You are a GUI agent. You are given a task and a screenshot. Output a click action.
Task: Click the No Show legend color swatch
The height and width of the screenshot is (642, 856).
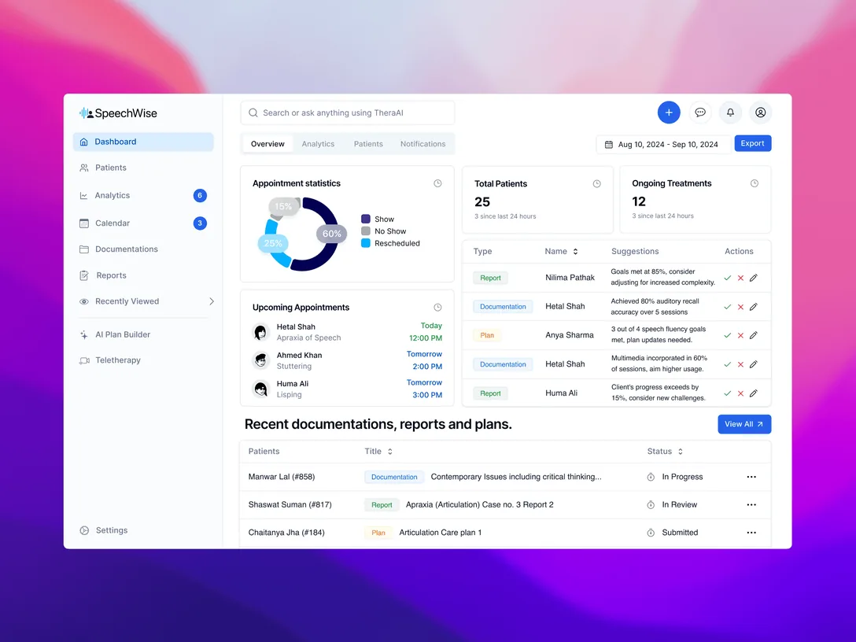point(366,231)
